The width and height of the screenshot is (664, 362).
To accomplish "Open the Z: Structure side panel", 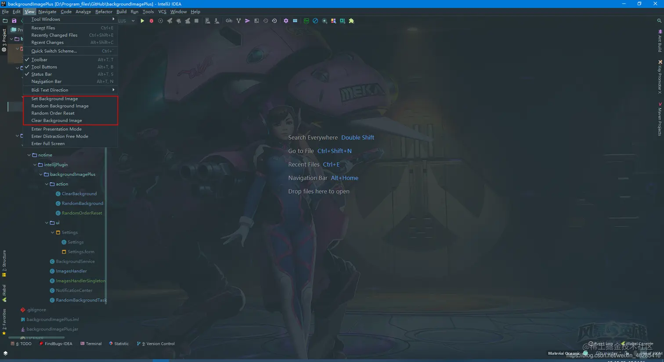I will click(x=4, y=264).
